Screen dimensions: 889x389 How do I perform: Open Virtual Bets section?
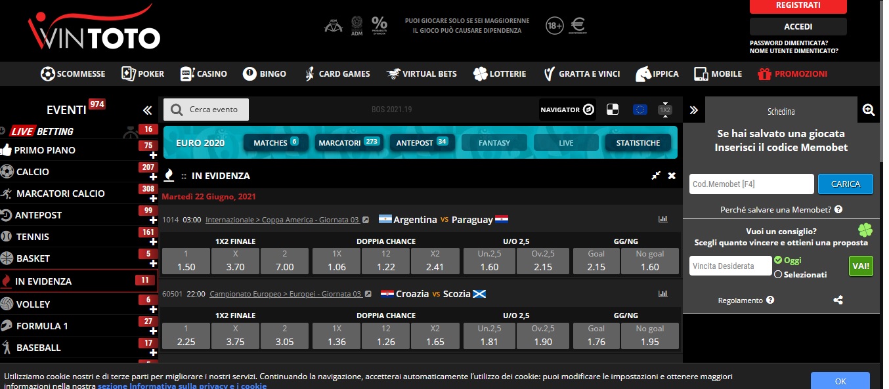point(422,74)
